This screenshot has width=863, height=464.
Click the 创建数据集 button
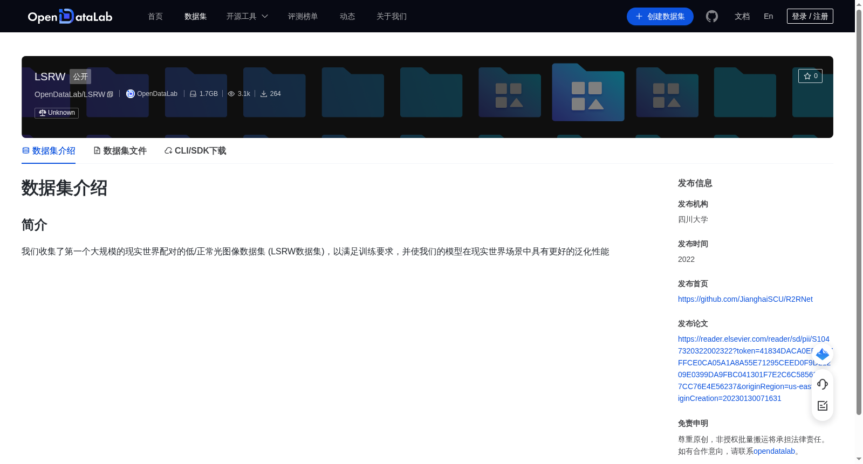(x=660, y=17)
